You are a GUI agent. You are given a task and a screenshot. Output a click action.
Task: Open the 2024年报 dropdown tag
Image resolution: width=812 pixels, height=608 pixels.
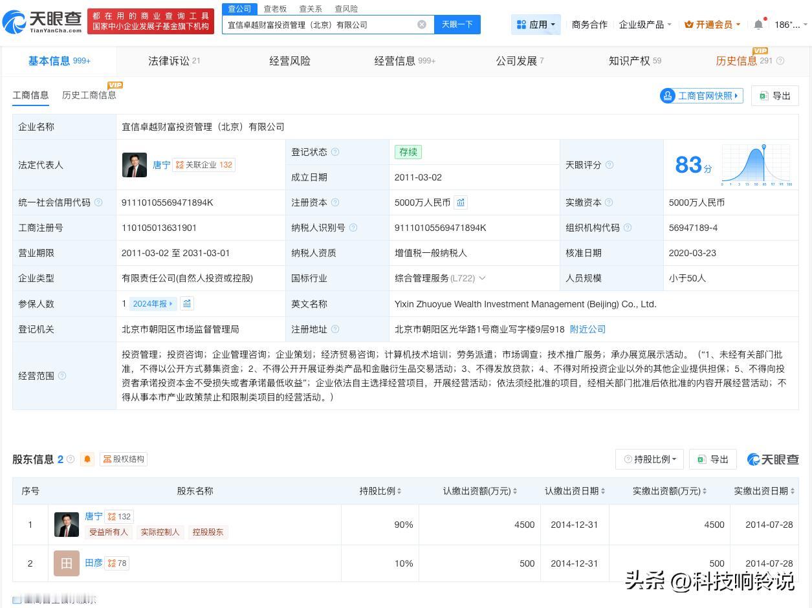click(x=153, y=303)
